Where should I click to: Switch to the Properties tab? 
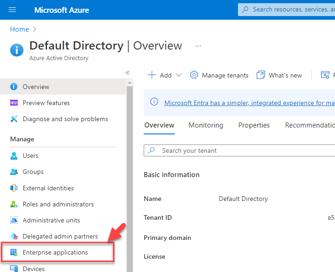[254, 125]
